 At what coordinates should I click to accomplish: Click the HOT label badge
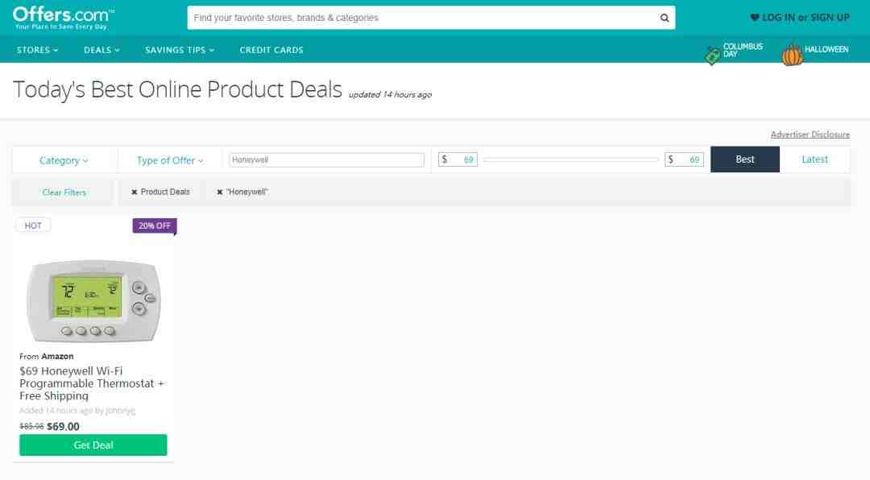point(33,226)
